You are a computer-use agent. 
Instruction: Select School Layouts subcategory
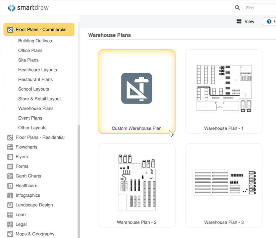pos(34,89)
